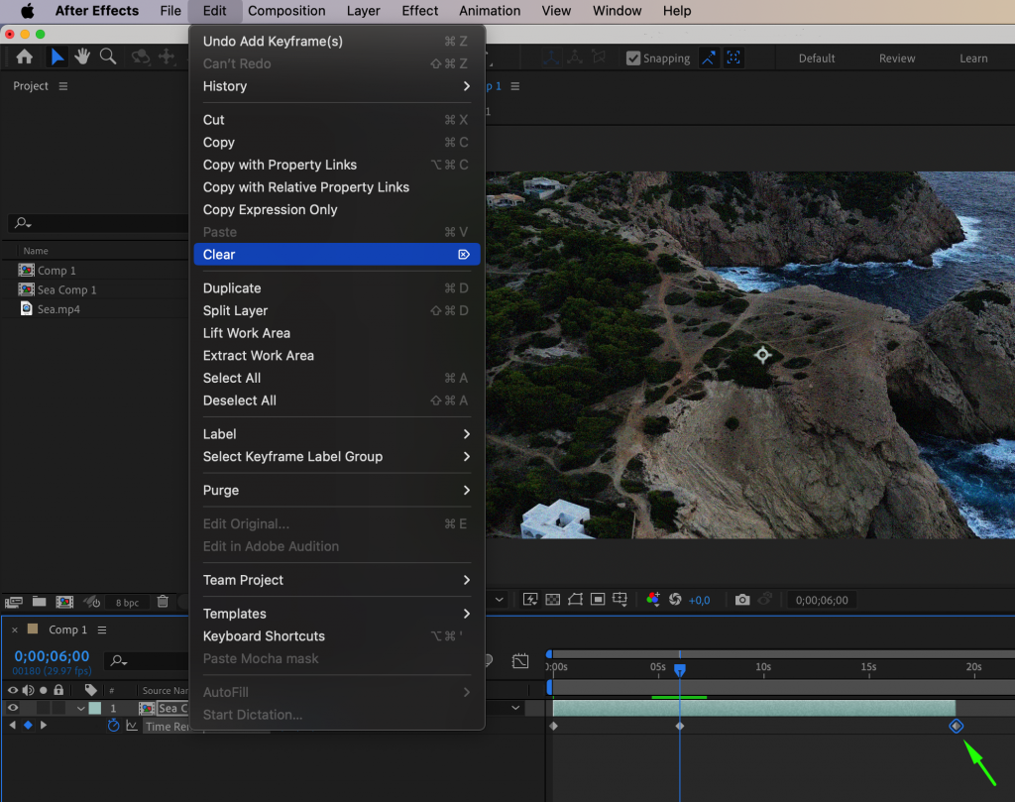Open channel and color management settings

[x=651, y=600]
